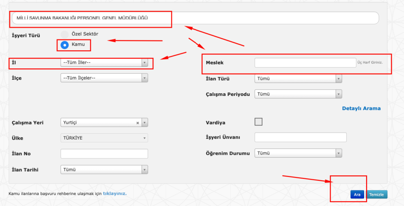
Task: Open the Detaylı Arama link
Action: pyautogui.click(x=361, y=109)
